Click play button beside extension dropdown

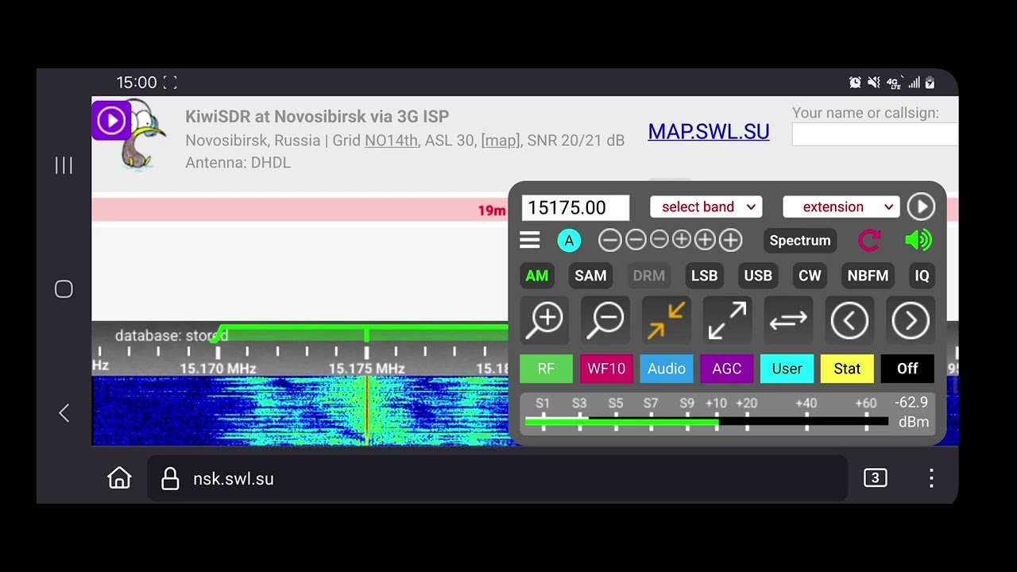(921, 207)
